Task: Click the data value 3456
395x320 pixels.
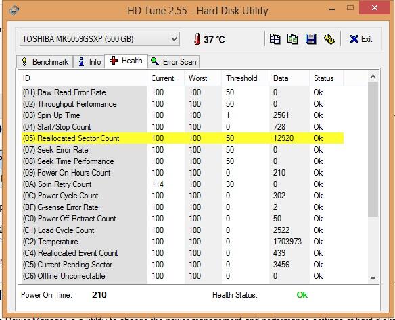Action: pyautogui.click(x=281, y=265)
